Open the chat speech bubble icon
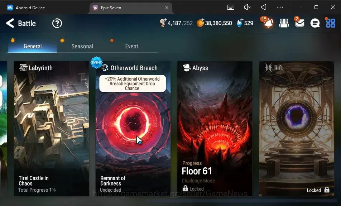 pyautogui.click(x=315, y=23)
